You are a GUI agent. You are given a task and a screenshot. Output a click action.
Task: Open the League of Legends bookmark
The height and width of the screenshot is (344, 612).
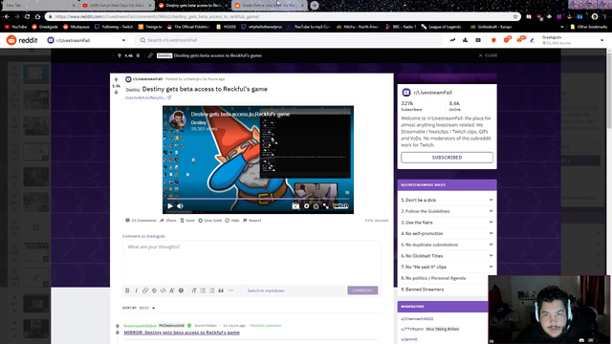point(442,27)
